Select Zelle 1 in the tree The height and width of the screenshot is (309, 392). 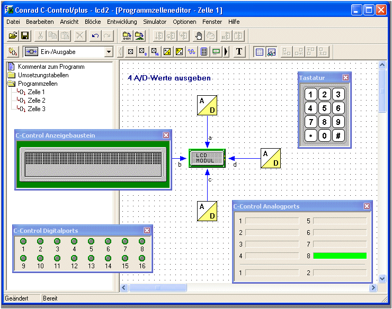tap(36, 92)
